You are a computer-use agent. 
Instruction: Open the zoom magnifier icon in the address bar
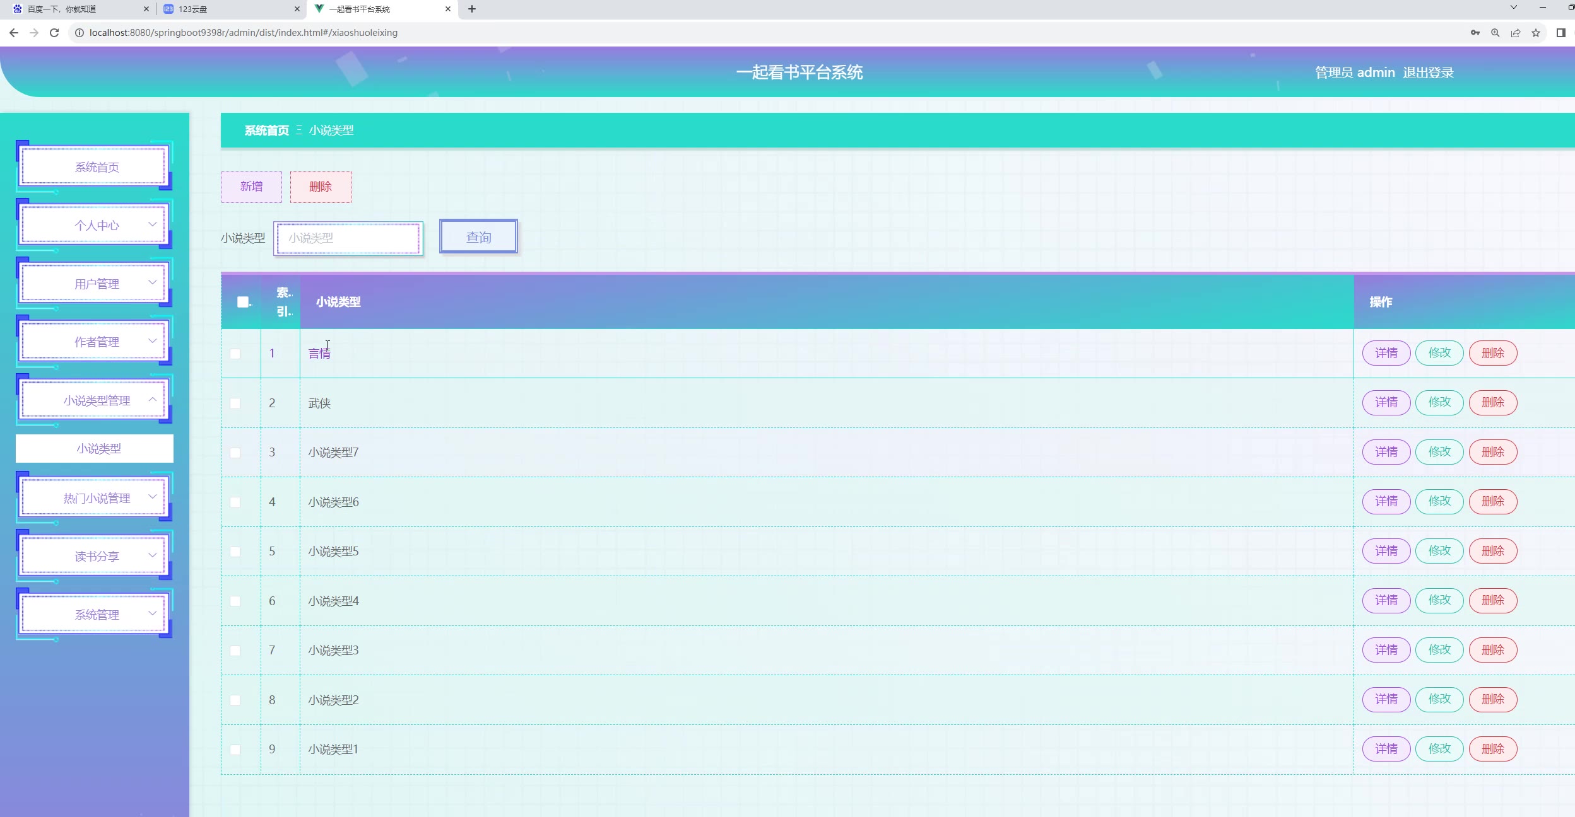1495,33
